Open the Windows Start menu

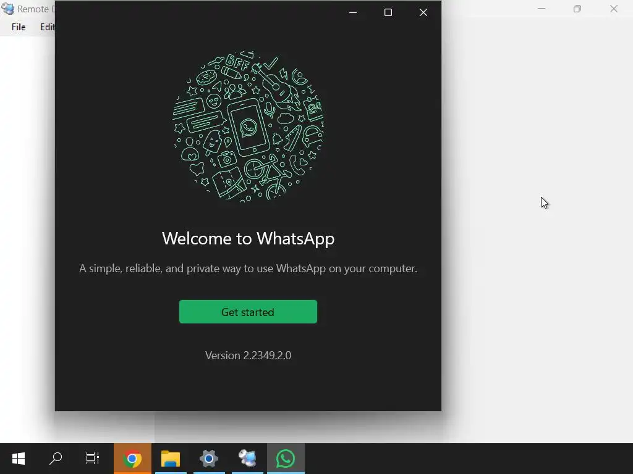pyautogui.click(x=19, y=459)
